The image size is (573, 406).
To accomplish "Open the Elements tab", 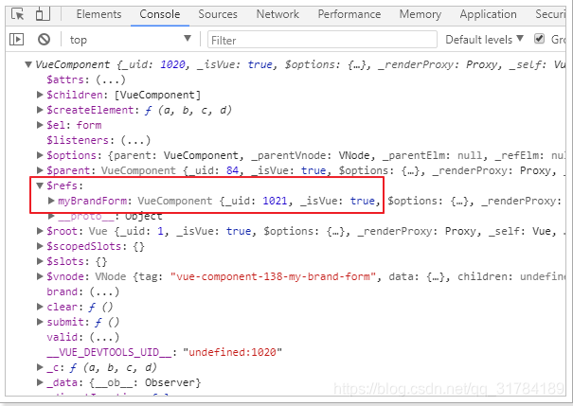I will click(x=98, y=14).
